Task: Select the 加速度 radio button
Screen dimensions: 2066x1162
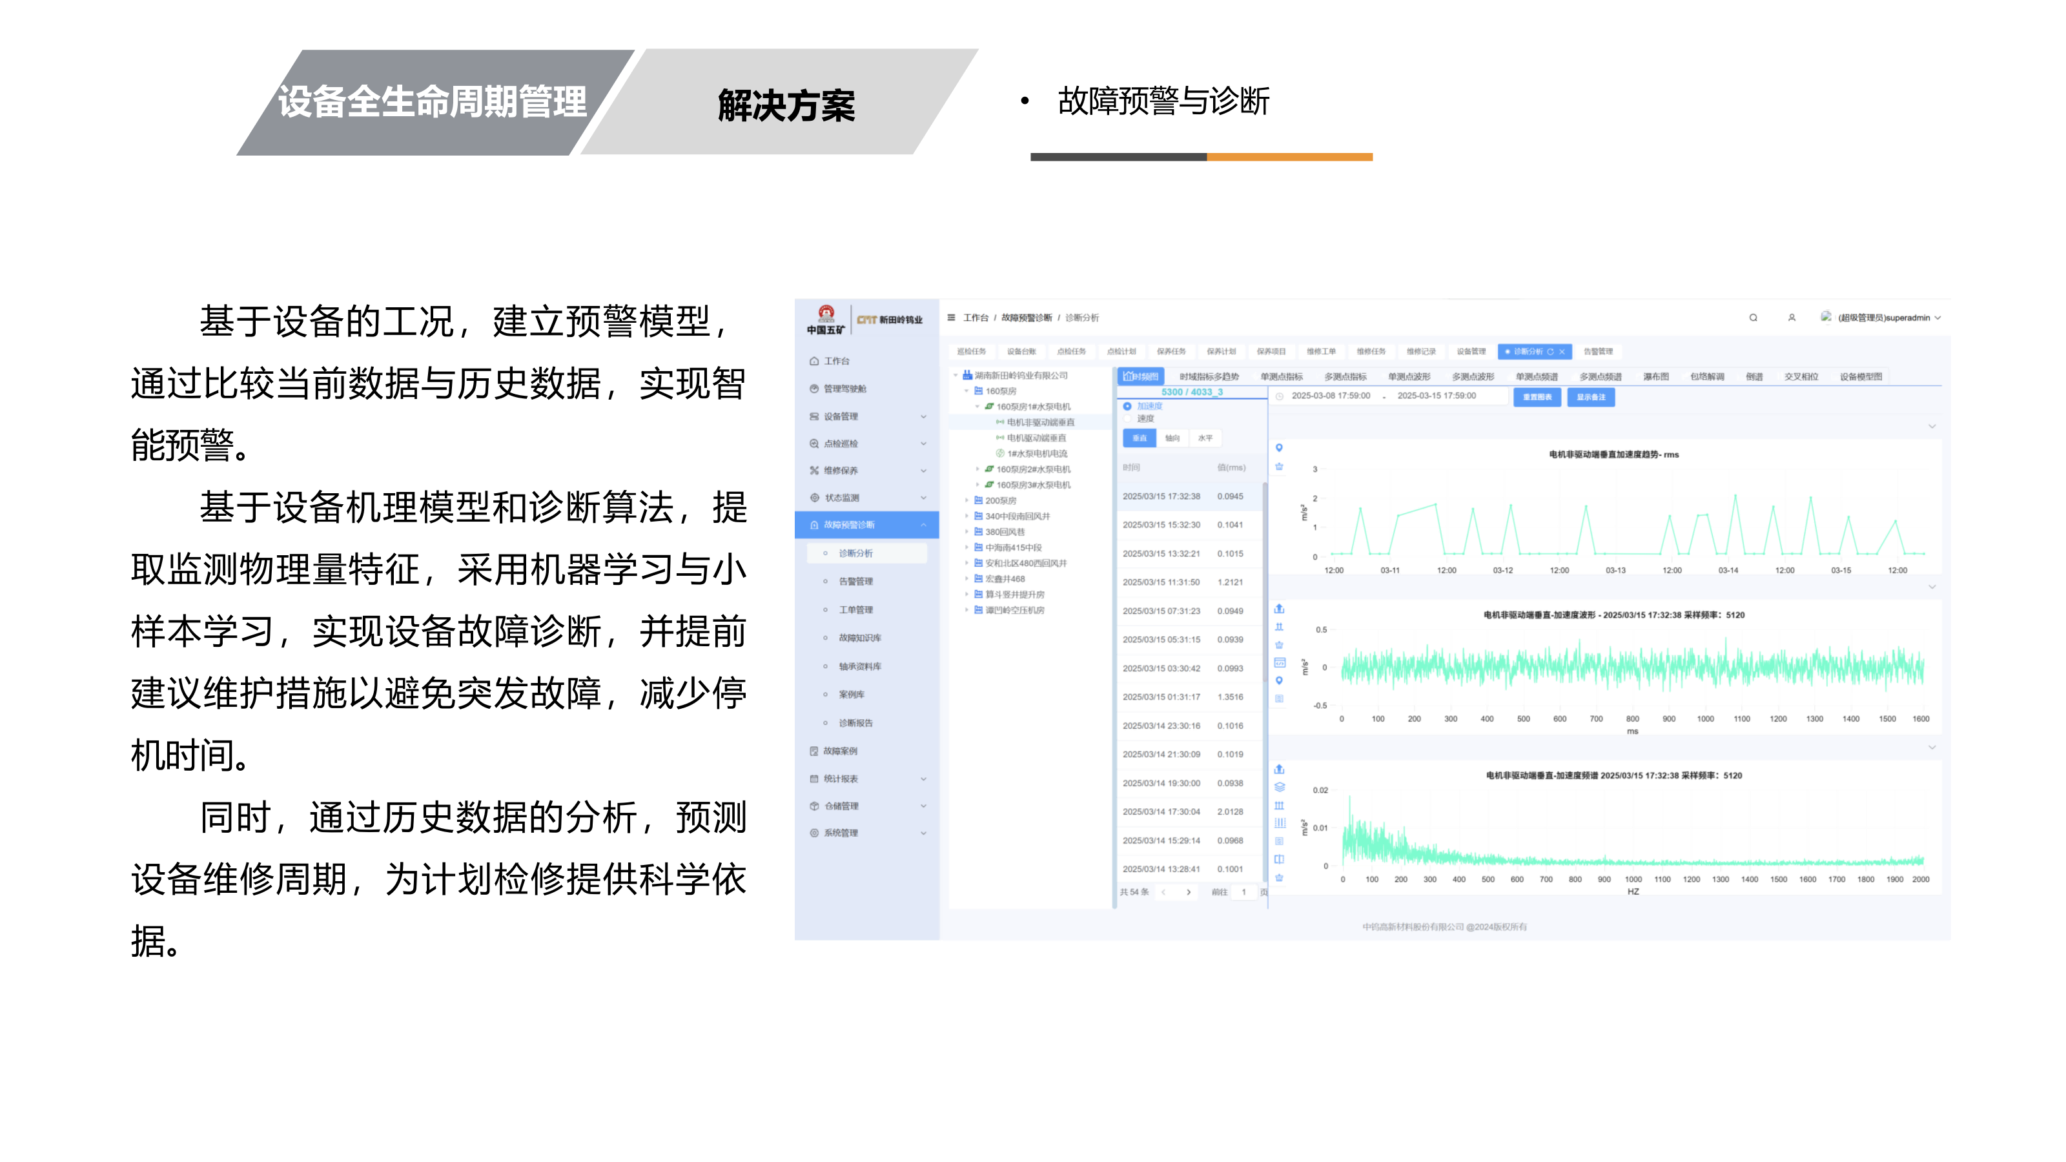Action: (x=1128, y=406)
